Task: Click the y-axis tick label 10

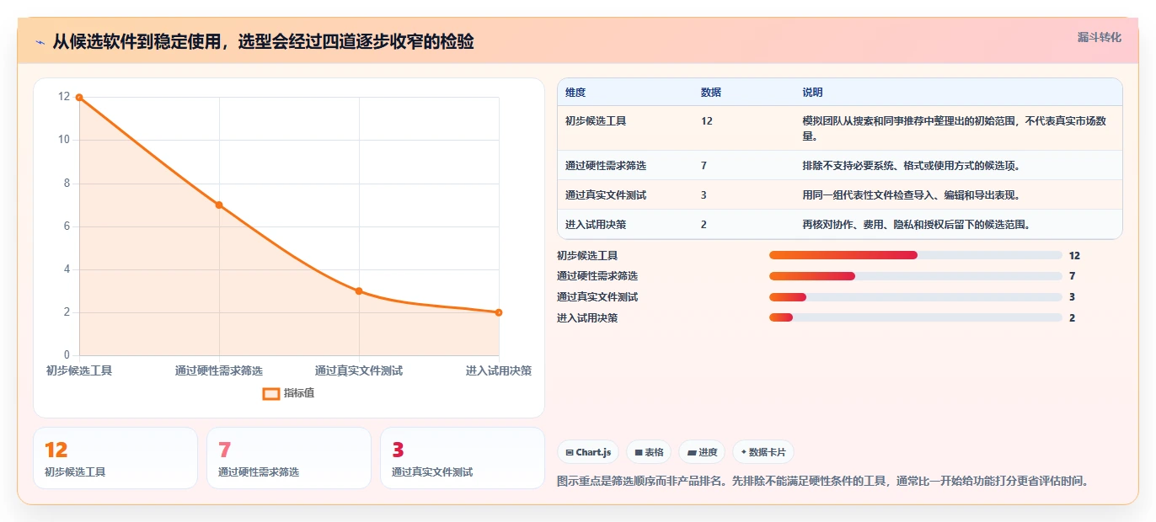Action: [63, 140]
